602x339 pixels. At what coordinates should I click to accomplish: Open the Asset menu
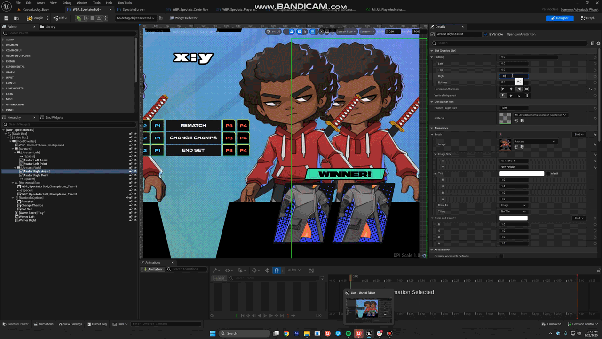coord(40,3)
